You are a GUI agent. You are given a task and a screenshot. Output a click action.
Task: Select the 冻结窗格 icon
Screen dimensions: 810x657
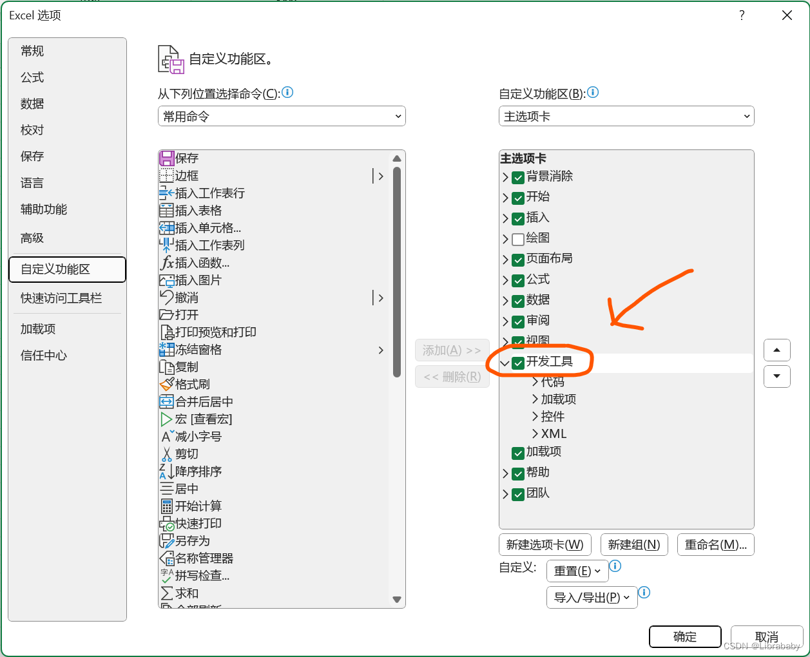point(166,349)
